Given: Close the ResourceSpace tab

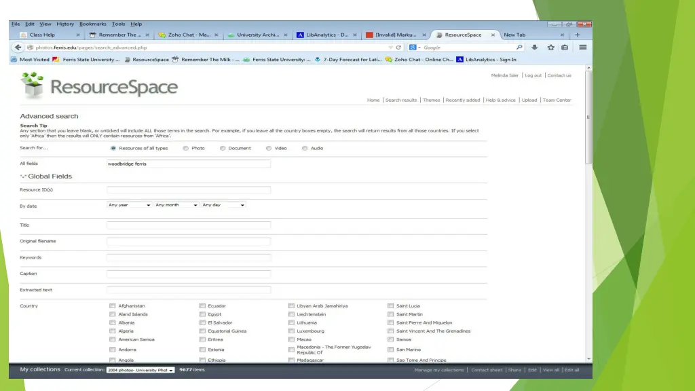Looking at the screenshot, I should 493,35.
